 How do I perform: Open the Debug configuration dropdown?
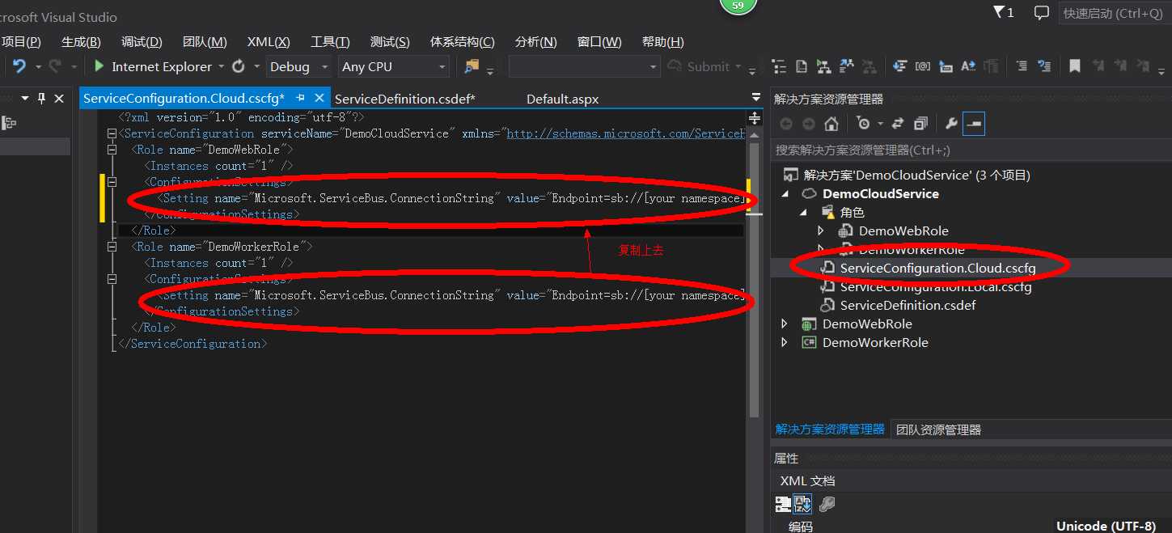[299, 66]
